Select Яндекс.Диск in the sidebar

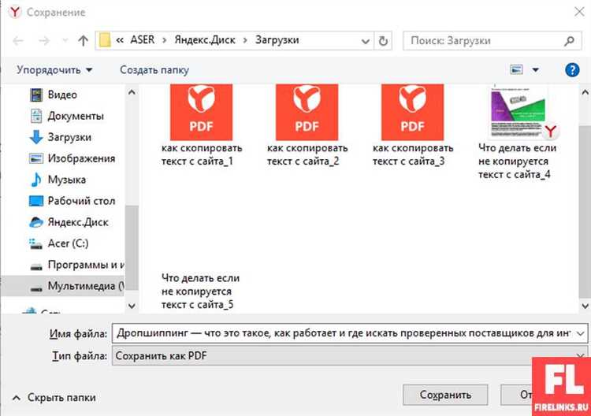coord(69,222)
